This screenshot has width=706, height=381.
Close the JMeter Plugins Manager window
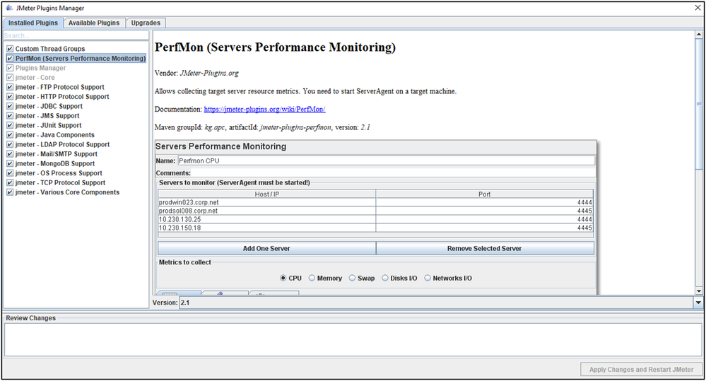point(698,8)
